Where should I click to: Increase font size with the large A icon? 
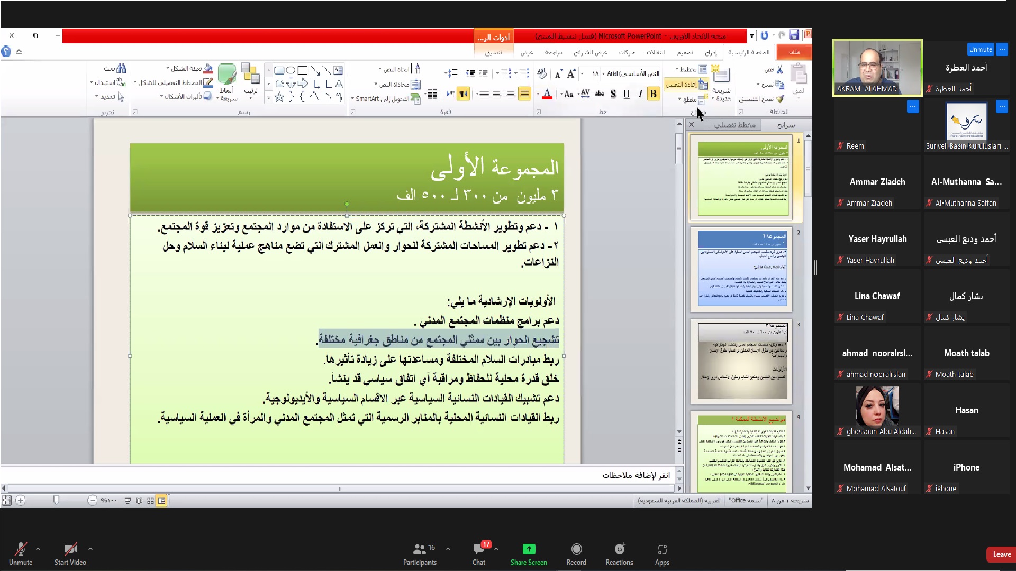point(571,73)
